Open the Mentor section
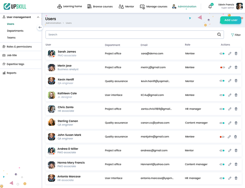245x188 pixels. point(126,6)
